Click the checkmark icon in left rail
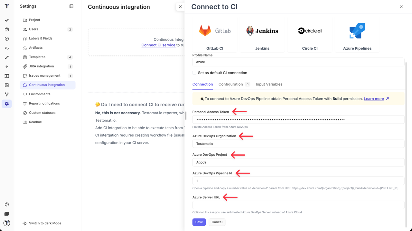The image size is (412, 231). [7, 20]
